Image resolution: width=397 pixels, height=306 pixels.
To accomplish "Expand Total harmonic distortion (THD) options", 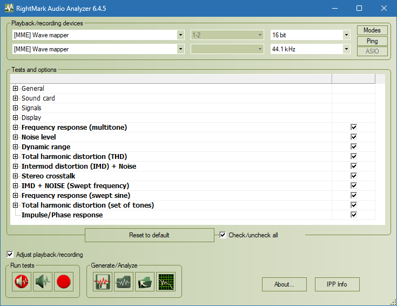I will [16, 156].
